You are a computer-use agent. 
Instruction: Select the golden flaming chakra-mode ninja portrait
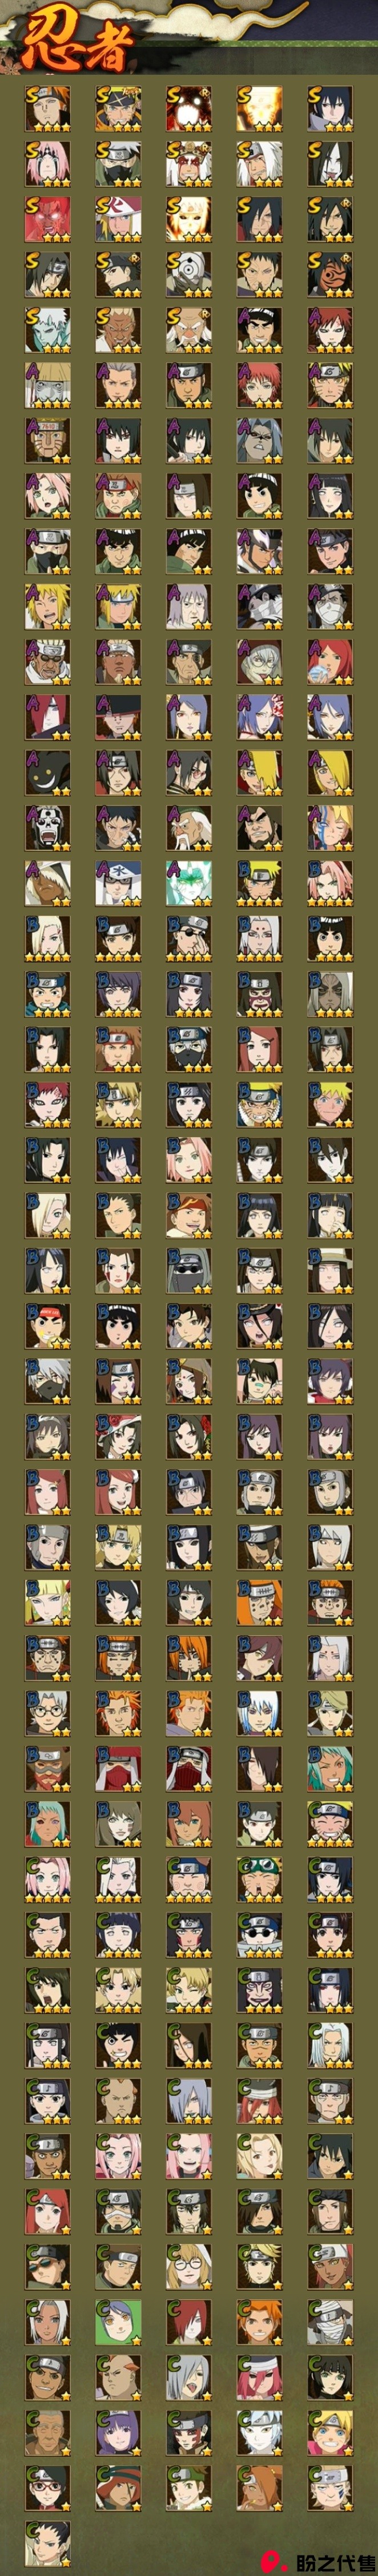coord(259,109)
